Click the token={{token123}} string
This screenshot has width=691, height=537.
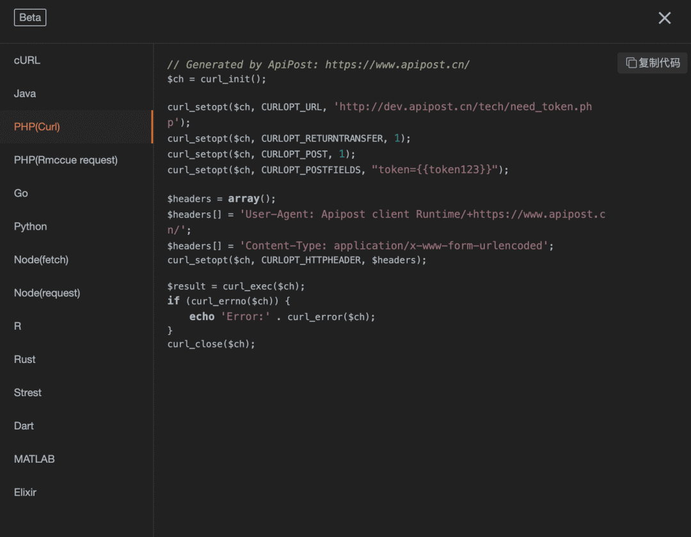click(435, 170)
